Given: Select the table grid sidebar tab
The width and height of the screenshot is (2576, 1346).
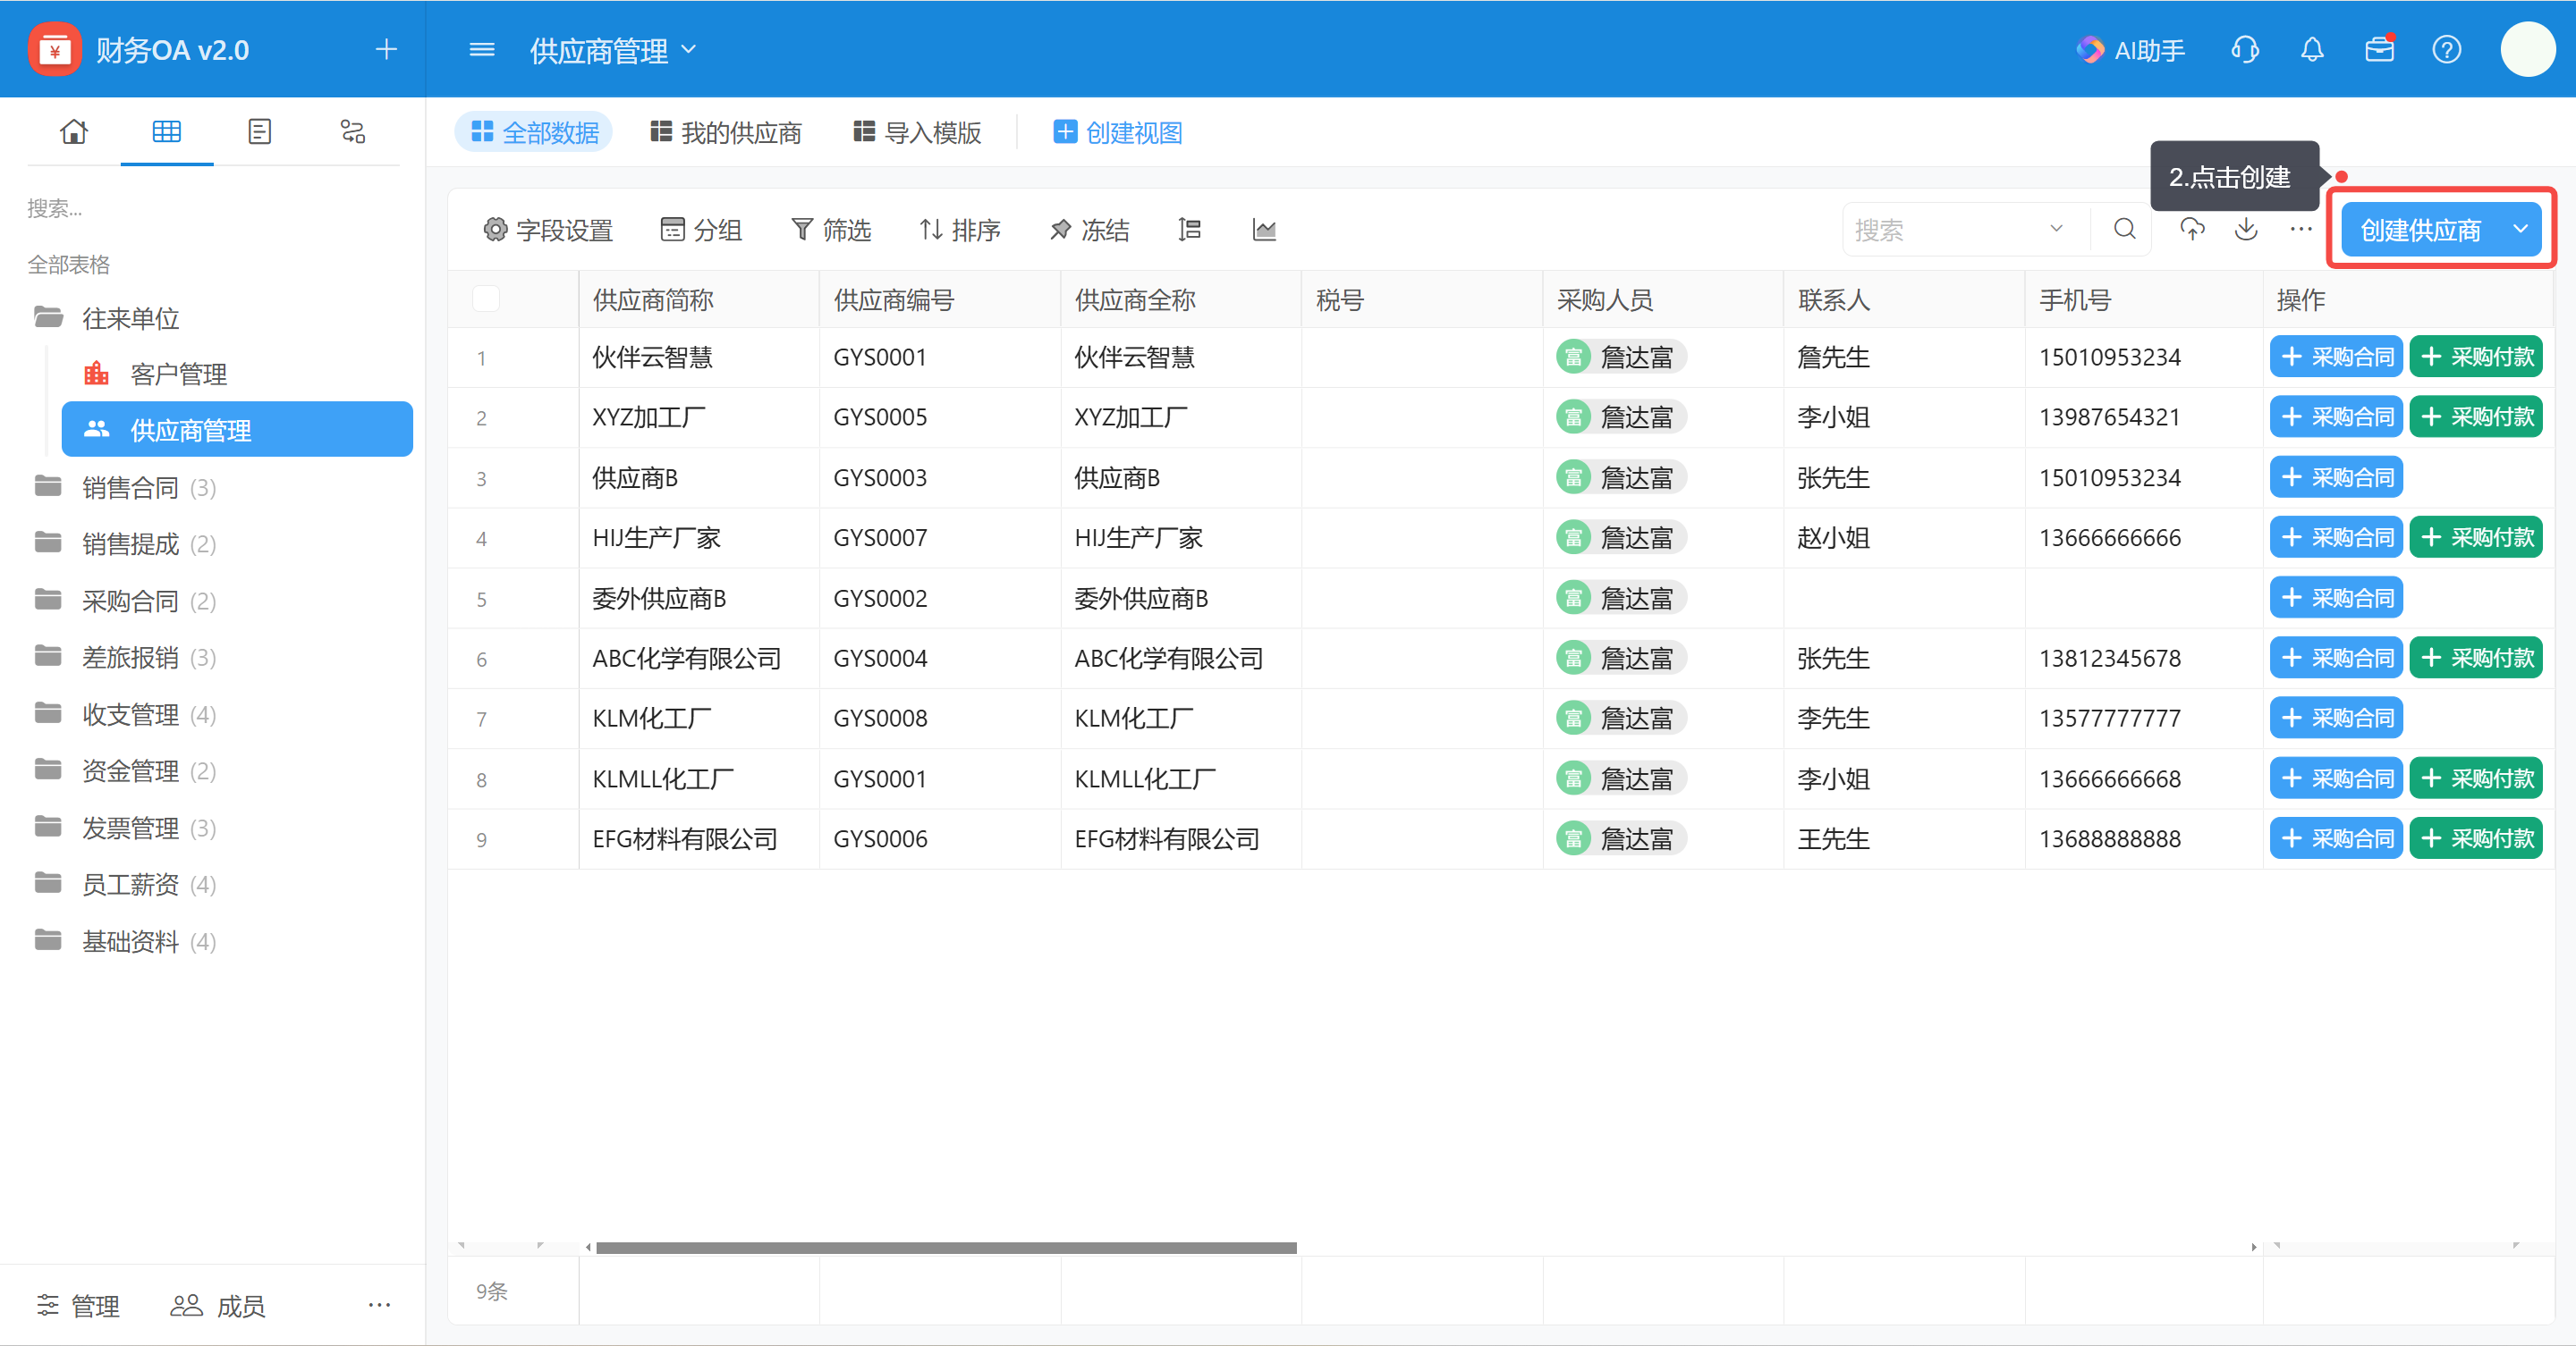Looking at the screenshot, I should pos(167,130).
